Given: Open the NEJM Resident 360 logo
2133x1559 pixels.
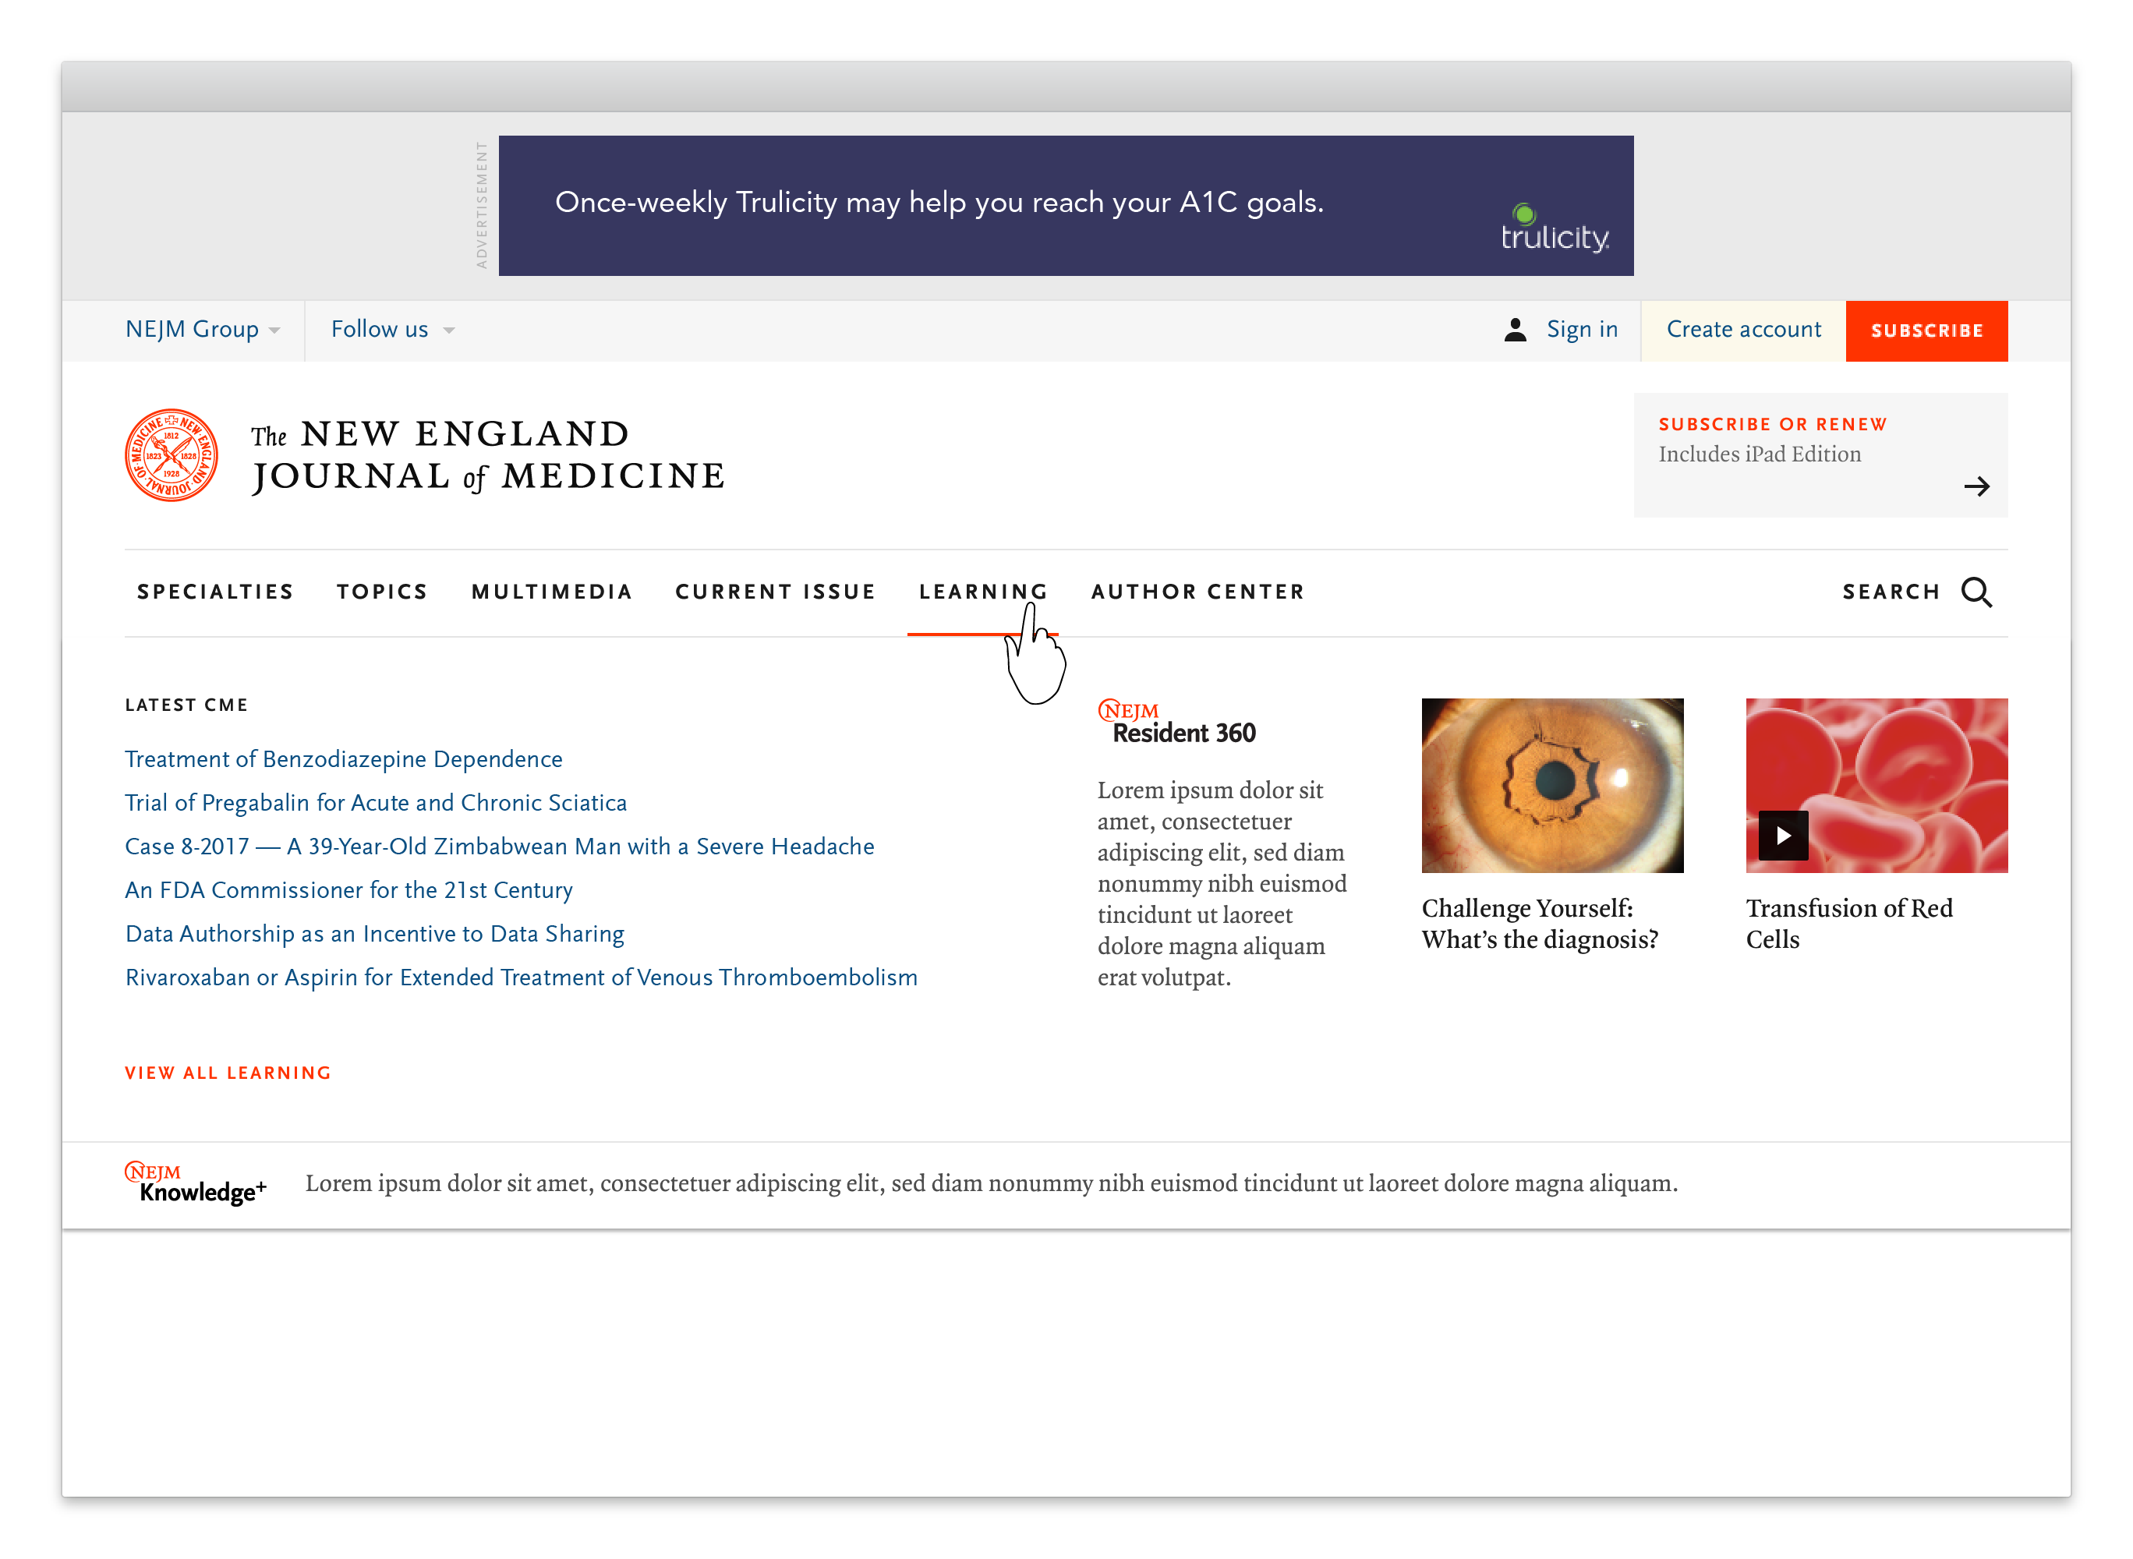Looking at the screenshot, I should (1176, 723).
